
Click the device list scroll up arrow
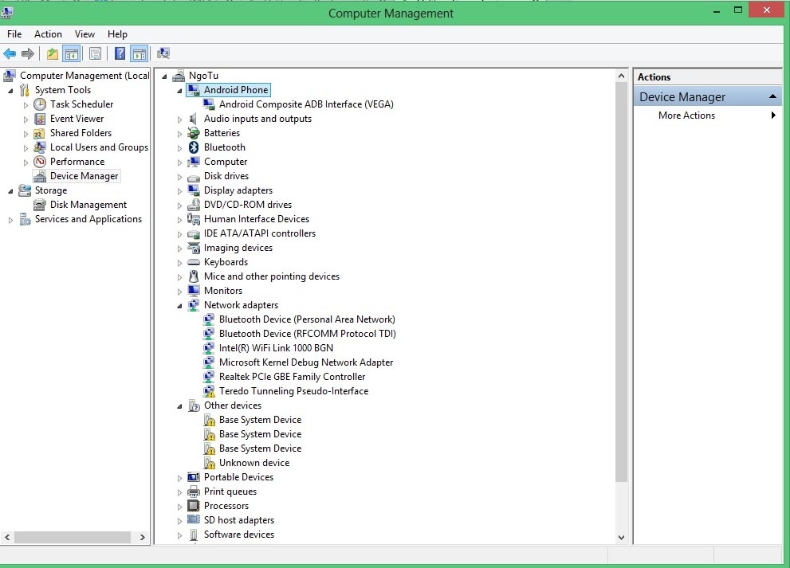click(621, 76)
